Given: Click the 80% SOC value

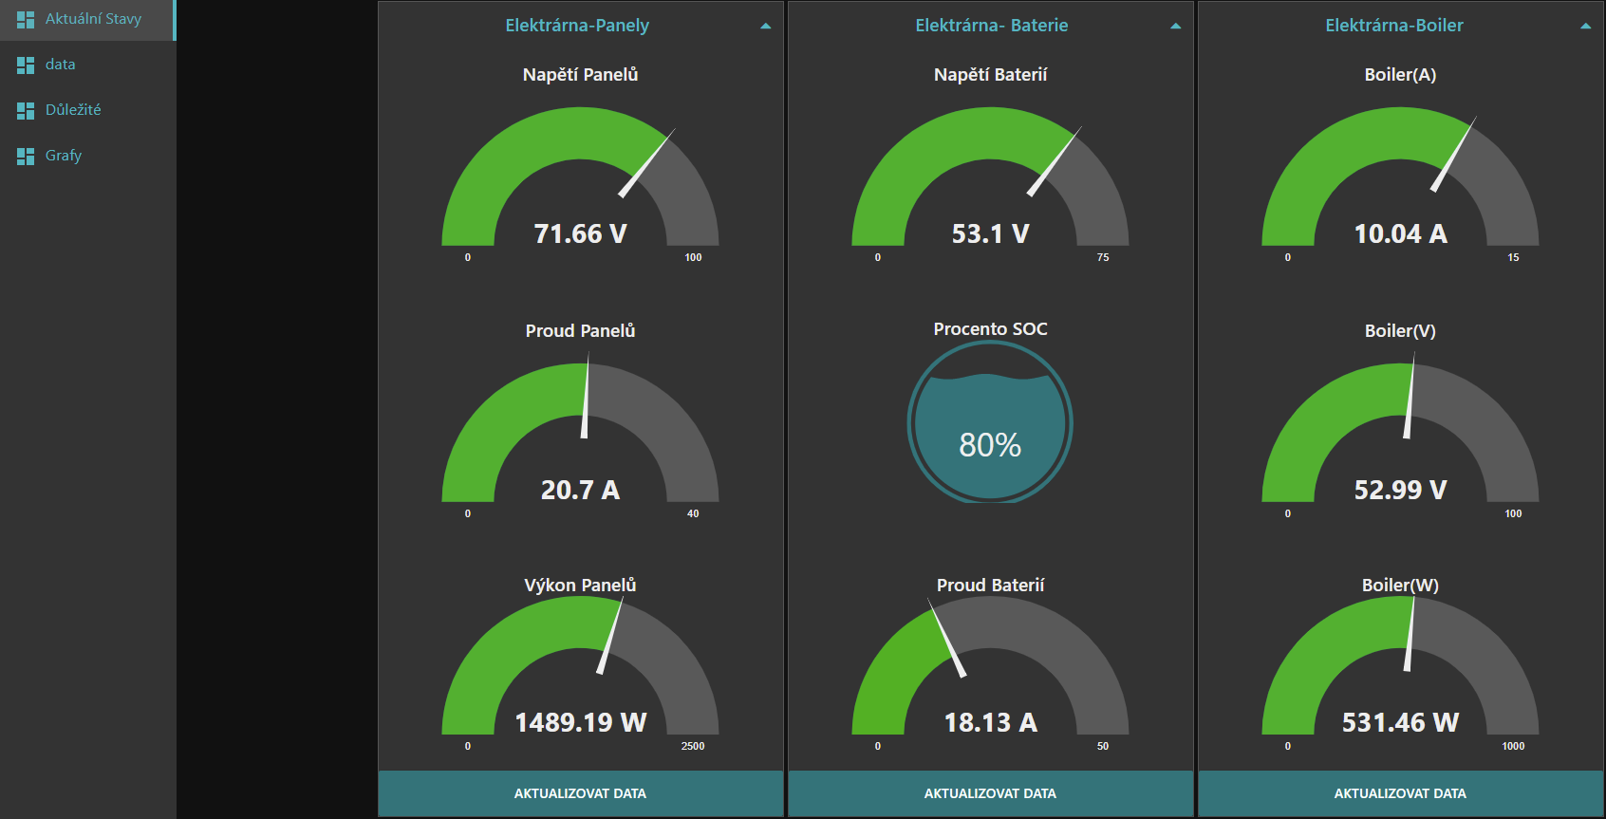Looking at the screenshot, I should coord(990,444).
